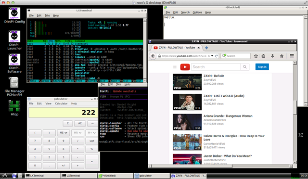The height and width of the screenshot is (179, 308).
Task: Reload the YouTube page in Iceweasel
Action: (x=216, y=56)
